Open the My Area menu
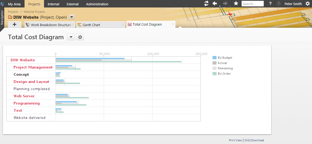Screen dimensions: 312x144 tap(14, 4)
